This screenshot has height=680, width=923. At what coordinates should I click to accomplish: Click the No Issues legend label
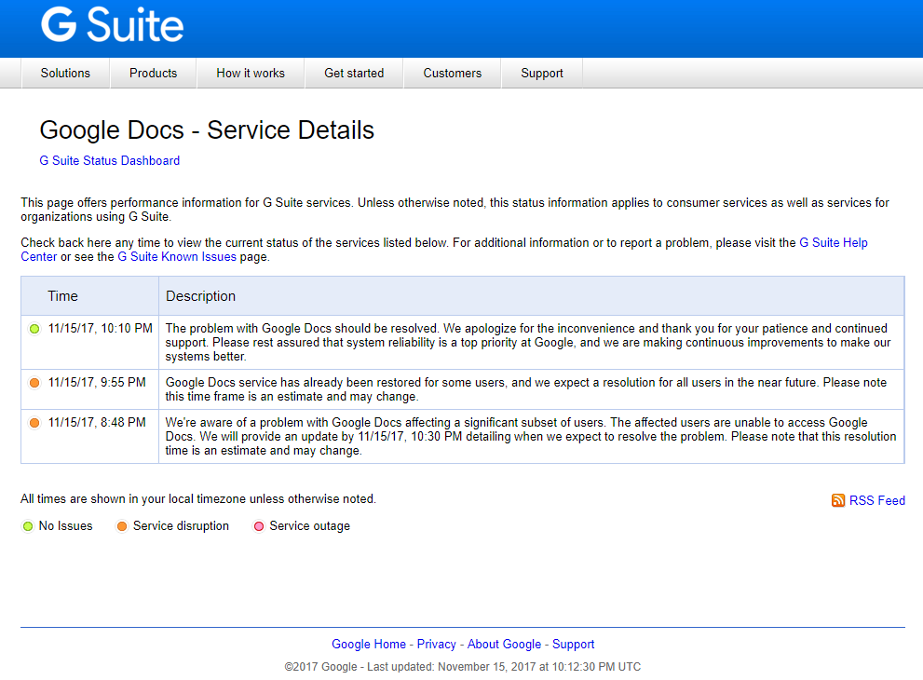coord(65,526)
